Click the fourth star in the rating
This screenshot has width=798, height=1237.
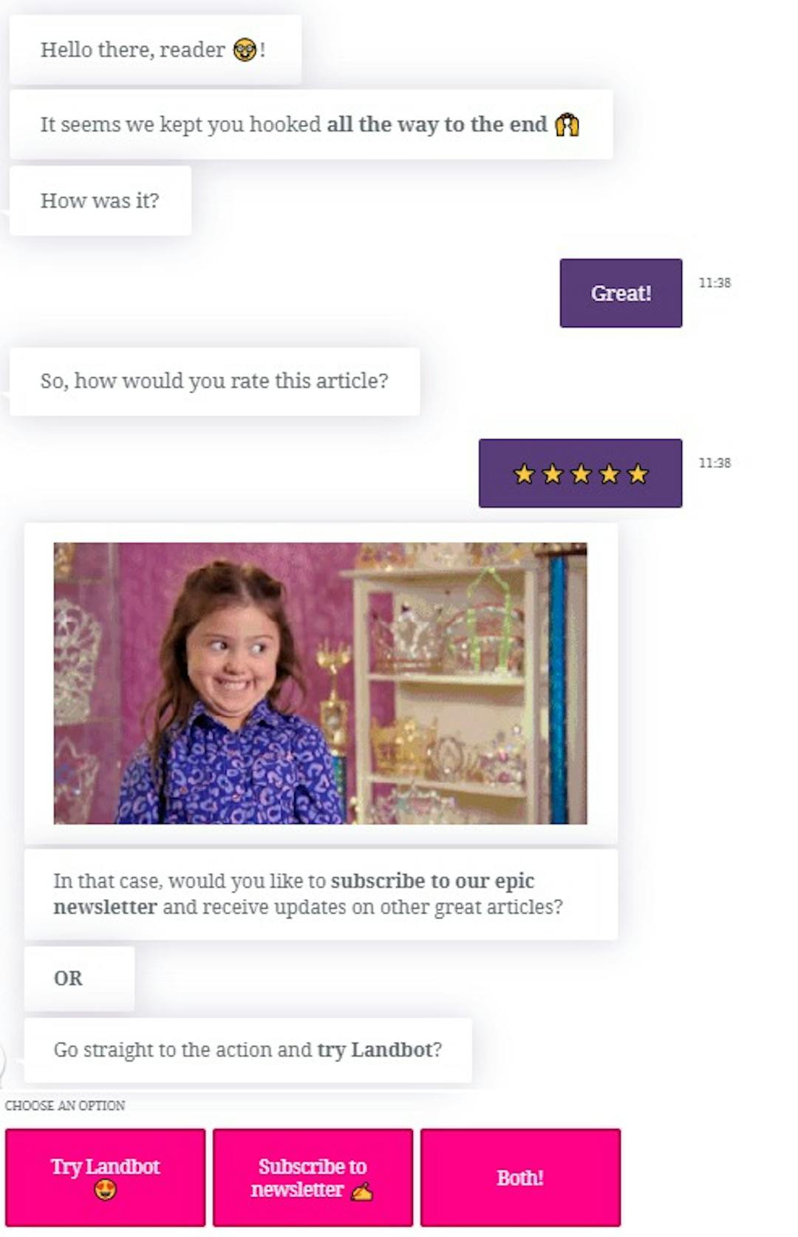610,474
